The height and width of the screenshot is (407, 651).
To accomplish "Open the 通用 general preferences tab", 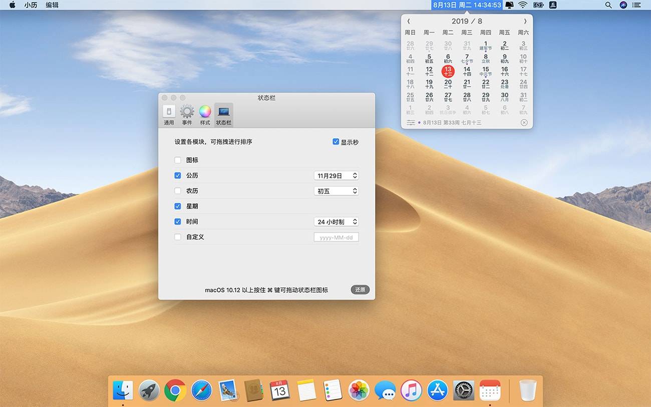I will pyautogui.click(x=169, y=115).
